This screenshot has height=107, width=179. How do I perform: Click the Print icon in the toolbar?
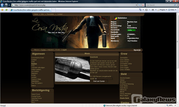(153, 10)
